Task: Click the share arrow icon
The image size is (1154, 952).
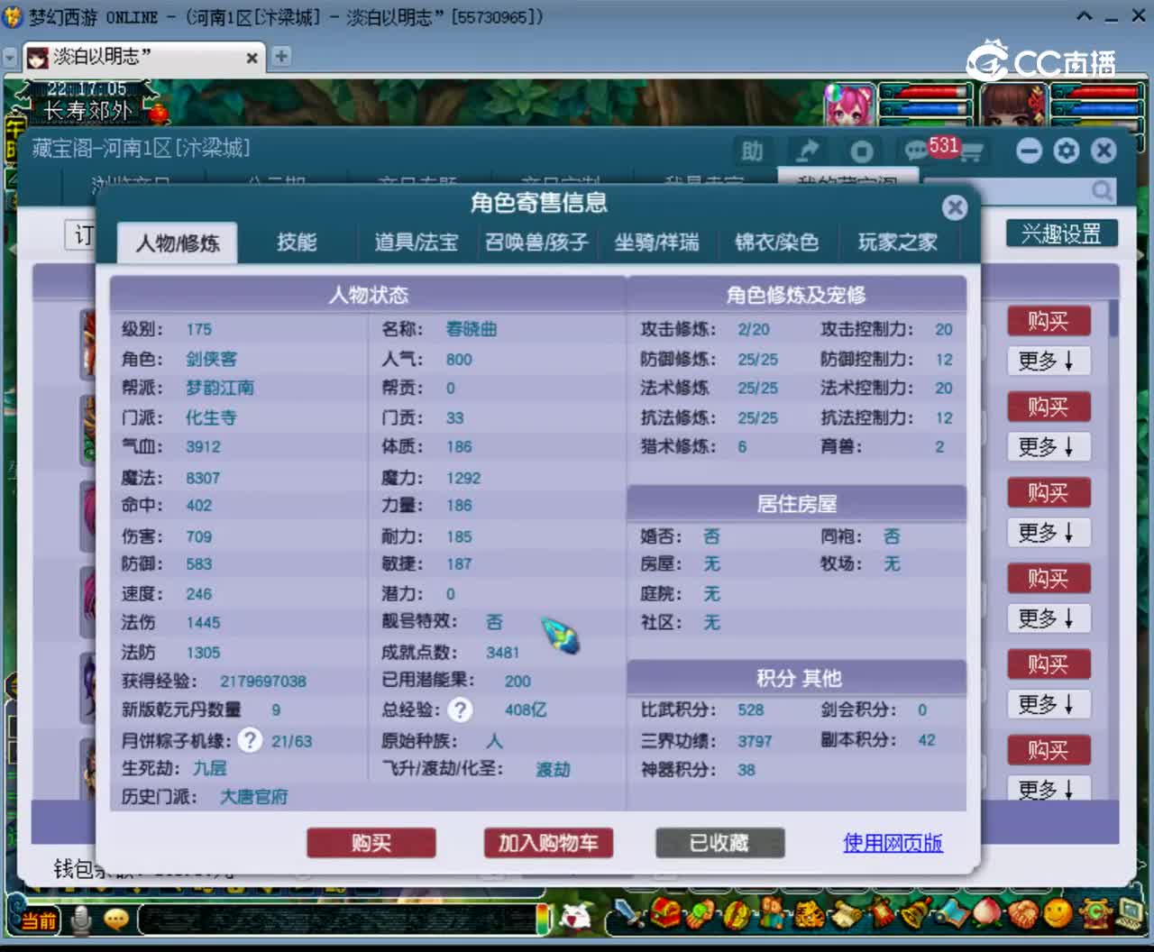Action: (807, 151)
